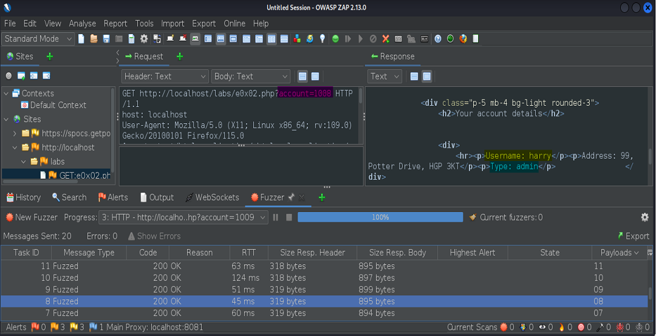Screen dimensions: 656x336
Task: Click the Hide unpinned tabs icon with red X
Action: point(183,39)
